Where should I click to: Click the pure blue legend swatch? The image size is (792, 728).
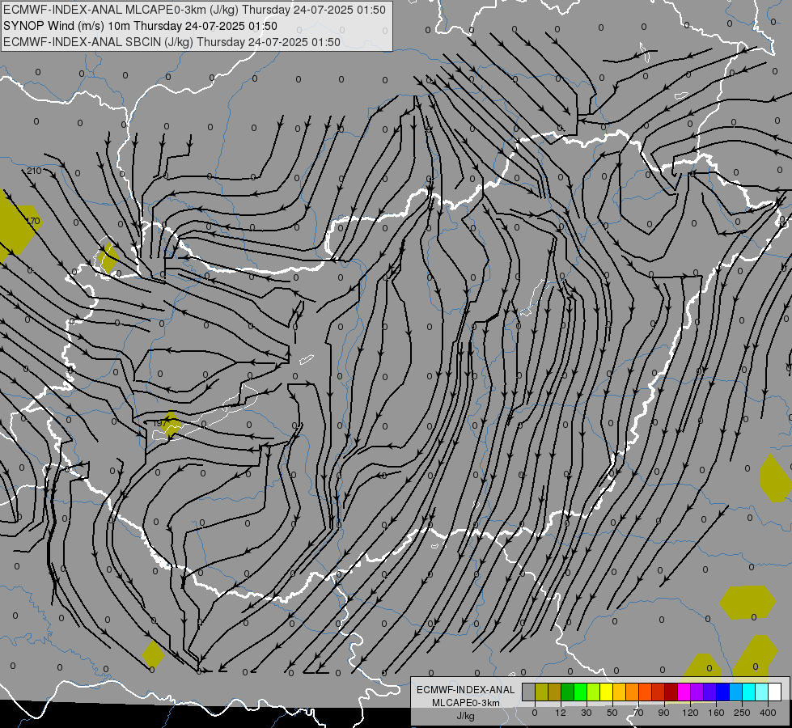pos(722,692)
